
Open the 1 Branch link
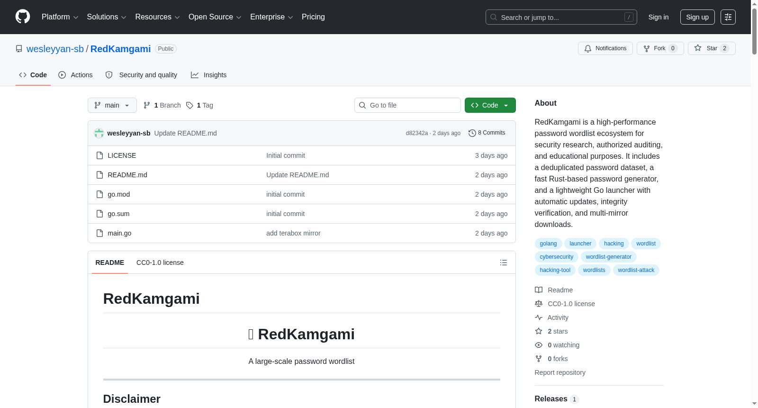[162, 105]
